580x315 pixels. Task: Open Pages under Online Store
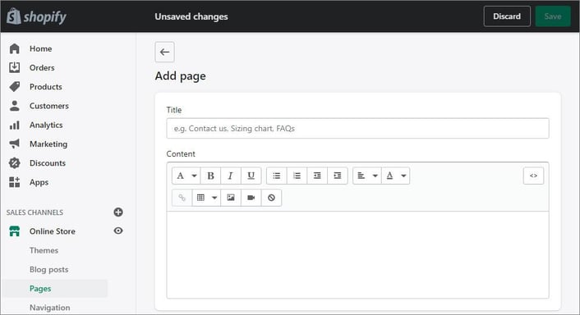(x=40, y=289)
